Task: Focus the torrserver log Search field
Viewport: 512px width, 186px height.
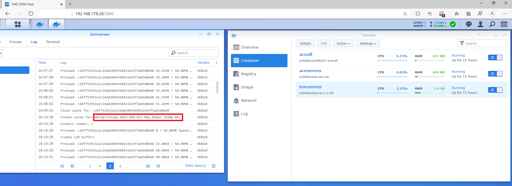Action: click(x=194, y=53)
